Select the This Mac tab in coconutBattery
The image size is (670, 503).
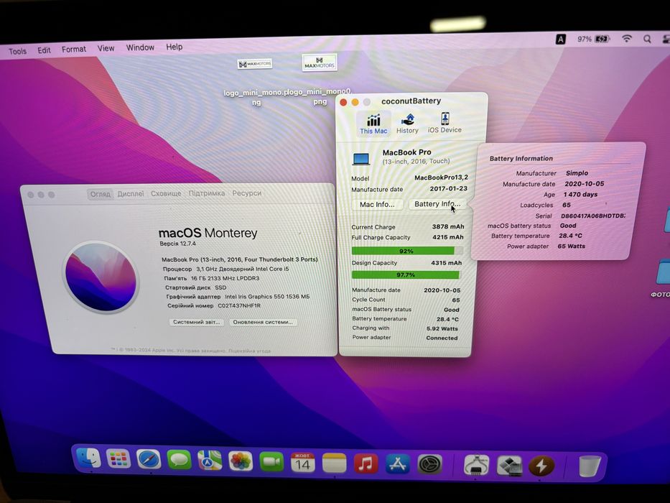coord(373,124)
